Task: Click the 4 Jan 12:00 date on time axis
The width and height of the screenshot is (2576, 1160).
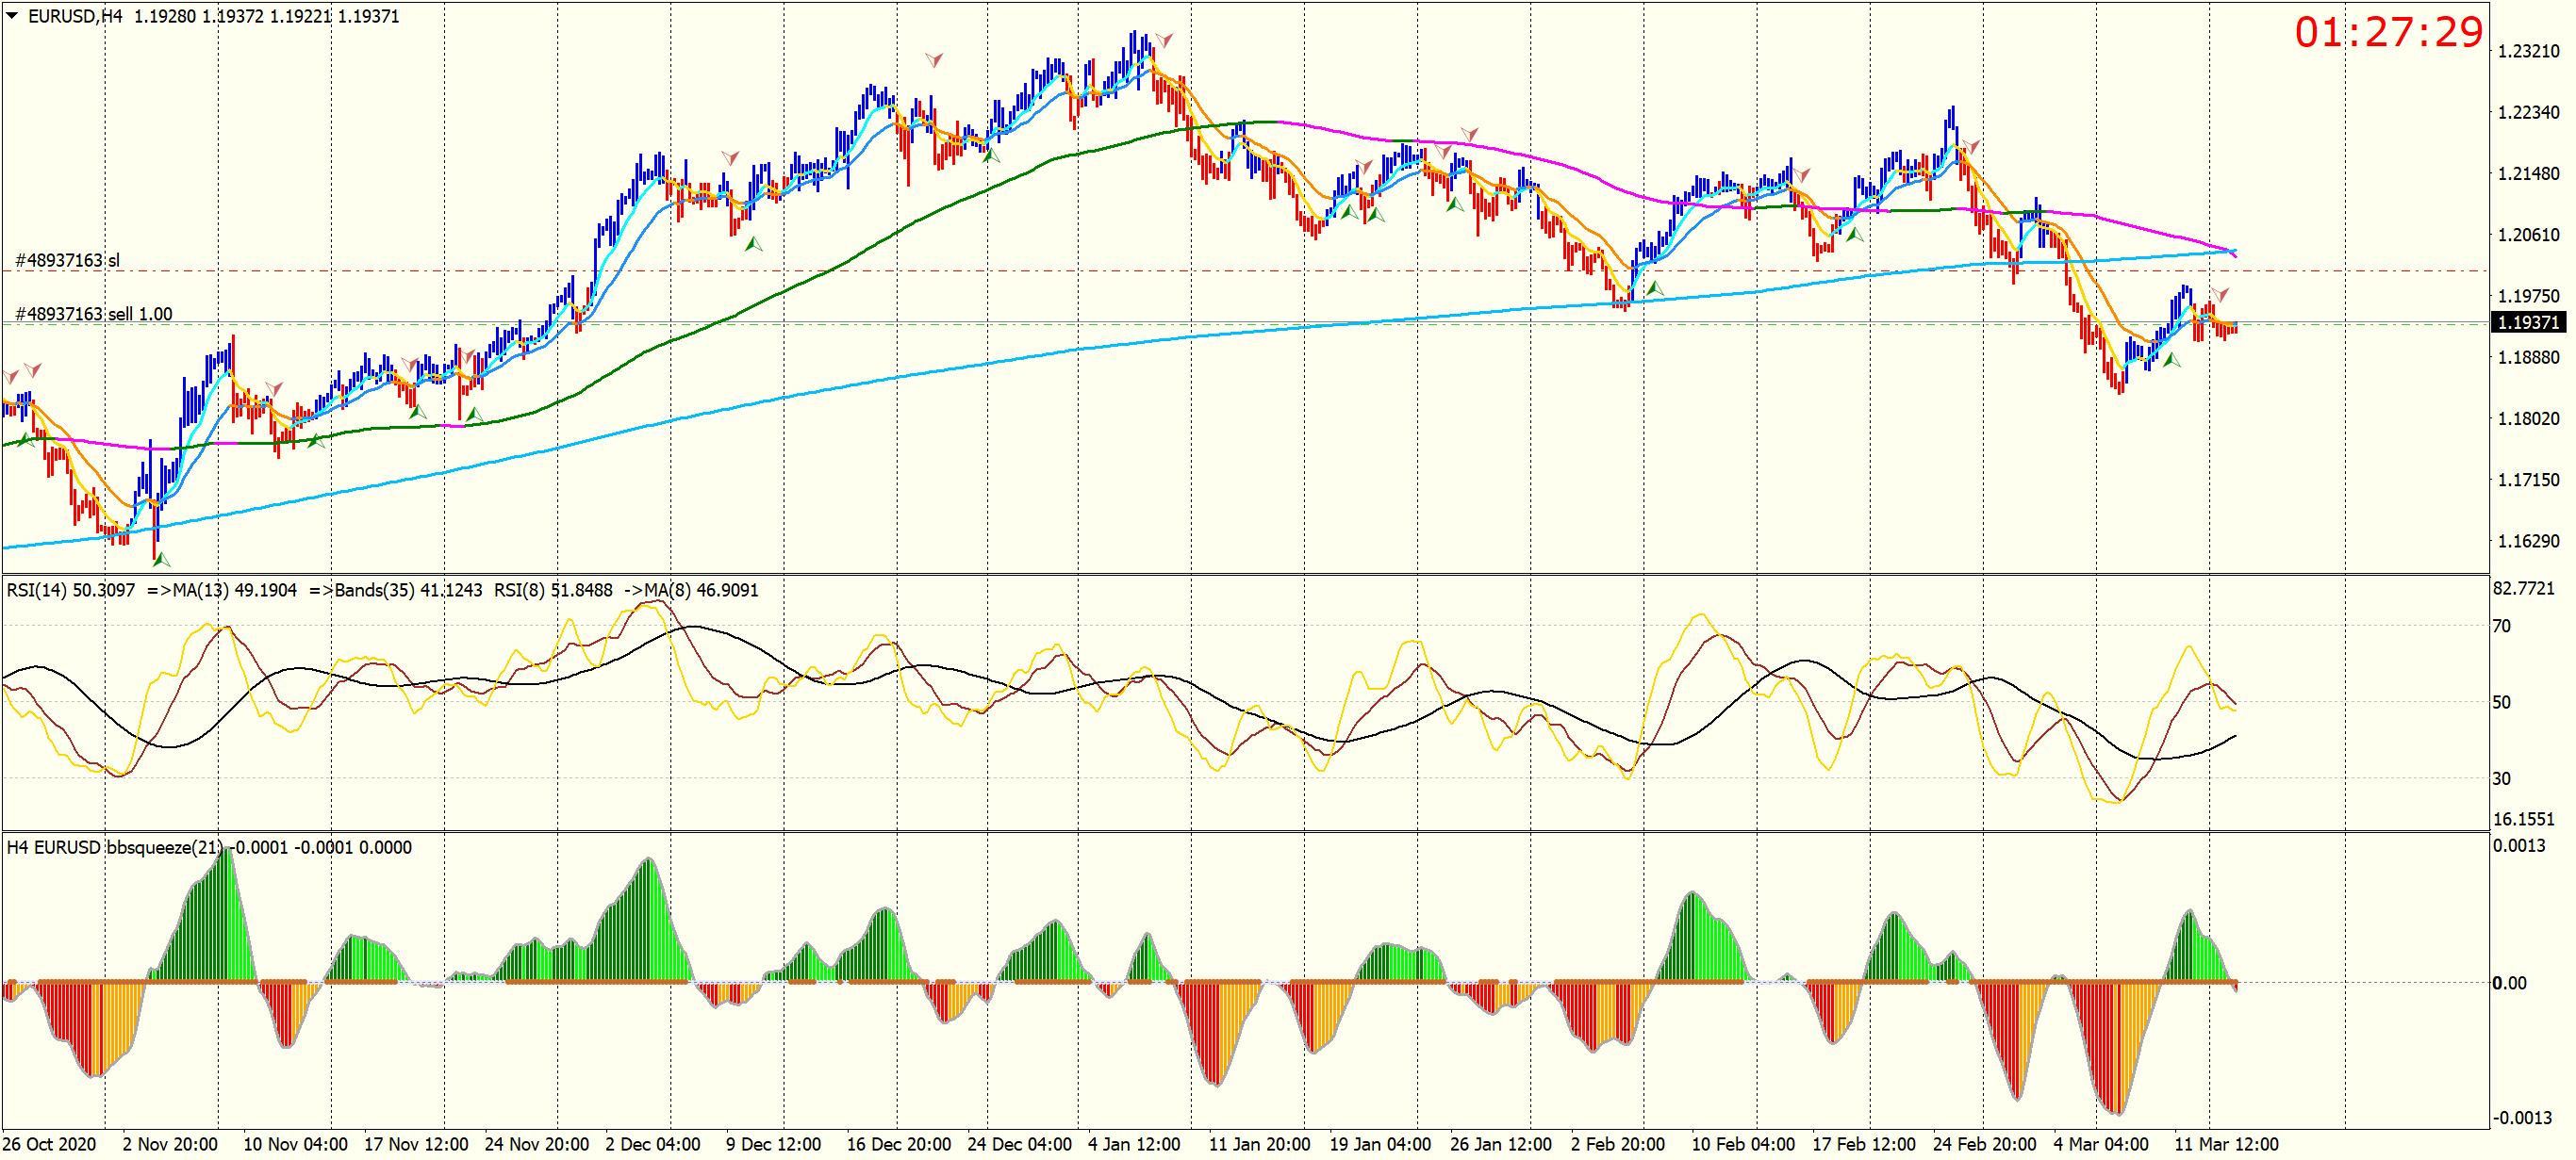Action: tap(1133, 1144)
